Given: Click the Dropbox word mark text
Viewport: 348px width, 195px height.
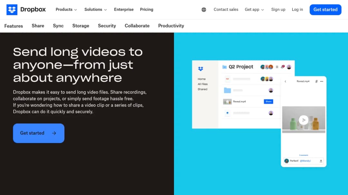Looking at the screenshot, I should pos(33,10).
